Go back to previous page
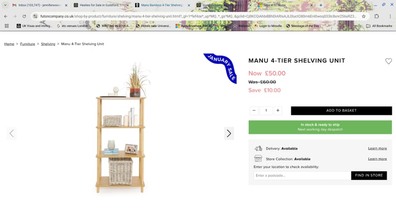Viewport: 396px width, 210px height. (x=6, y=16)
